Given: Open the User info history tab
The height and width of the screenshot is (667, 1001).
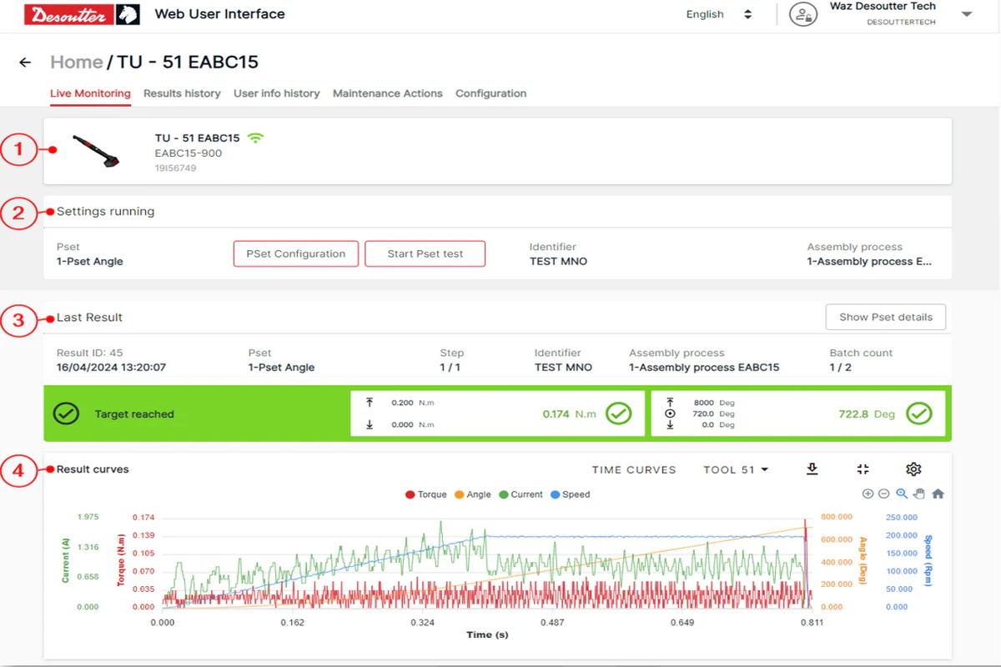Looking at the screenshot, I should click(x=277, y=93).
